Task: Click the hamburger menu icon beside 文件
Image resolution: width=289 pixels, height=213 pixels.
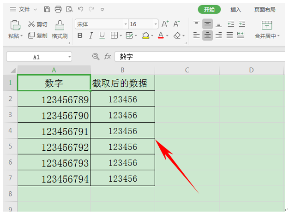Action: pyautogui.click(x=13, y=9)
